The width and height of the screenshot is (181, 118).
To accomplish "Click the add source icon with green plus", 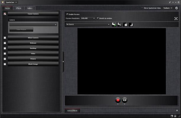I will [x=114, y=24].
